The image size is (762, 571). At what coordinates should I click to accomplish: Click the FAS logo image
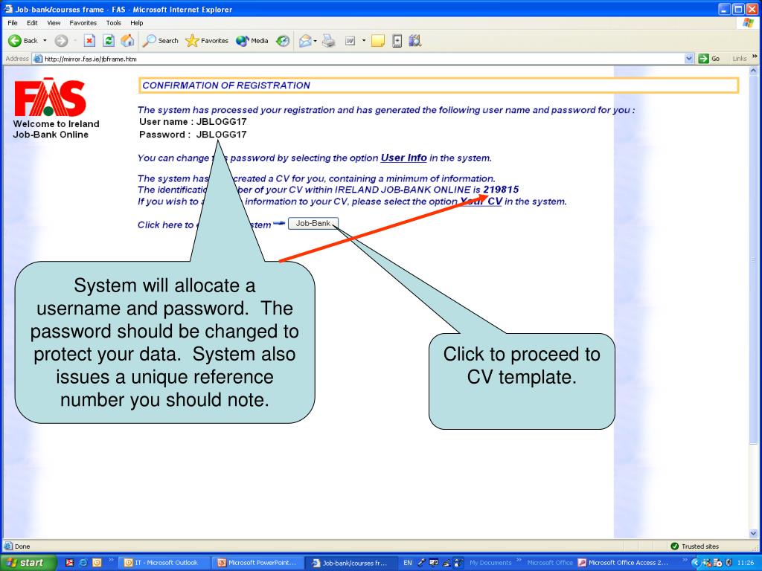(50, 97)
